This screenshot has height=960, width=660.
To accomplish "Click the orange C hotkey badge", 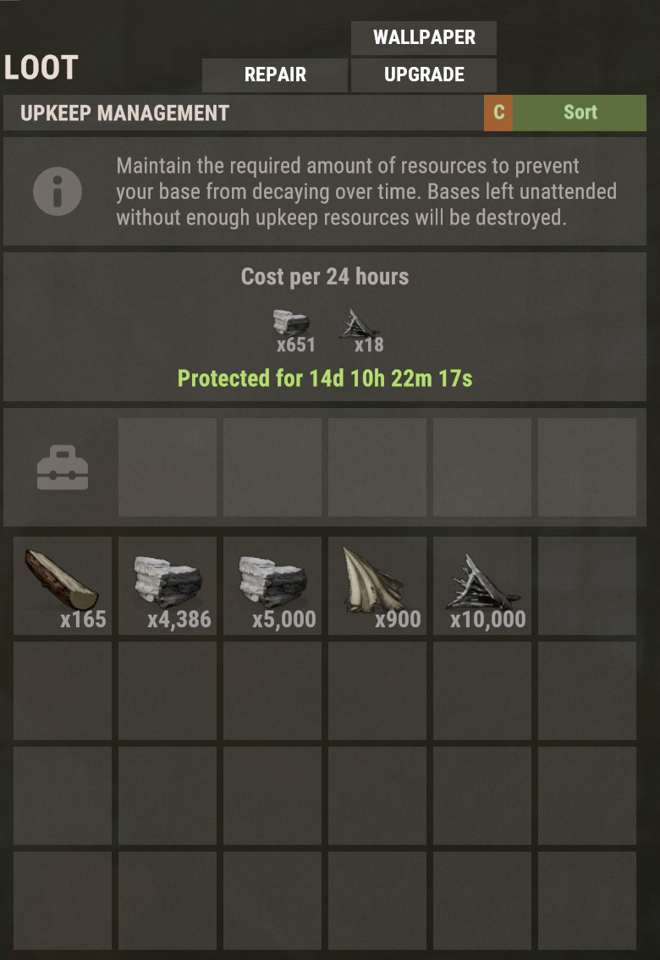I will tap(498, 113).
